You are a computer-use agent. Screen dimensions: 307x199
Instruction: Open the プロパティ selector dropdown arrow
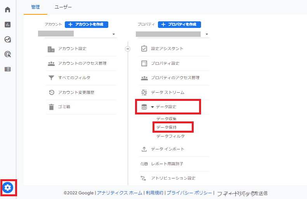tap(207, 34)
